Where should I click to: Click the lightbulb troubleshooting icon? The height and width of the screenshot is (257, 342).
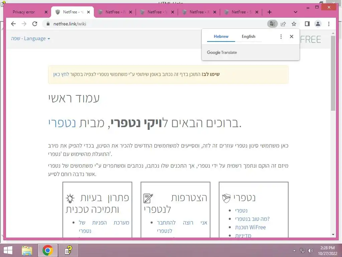point(70,198)
